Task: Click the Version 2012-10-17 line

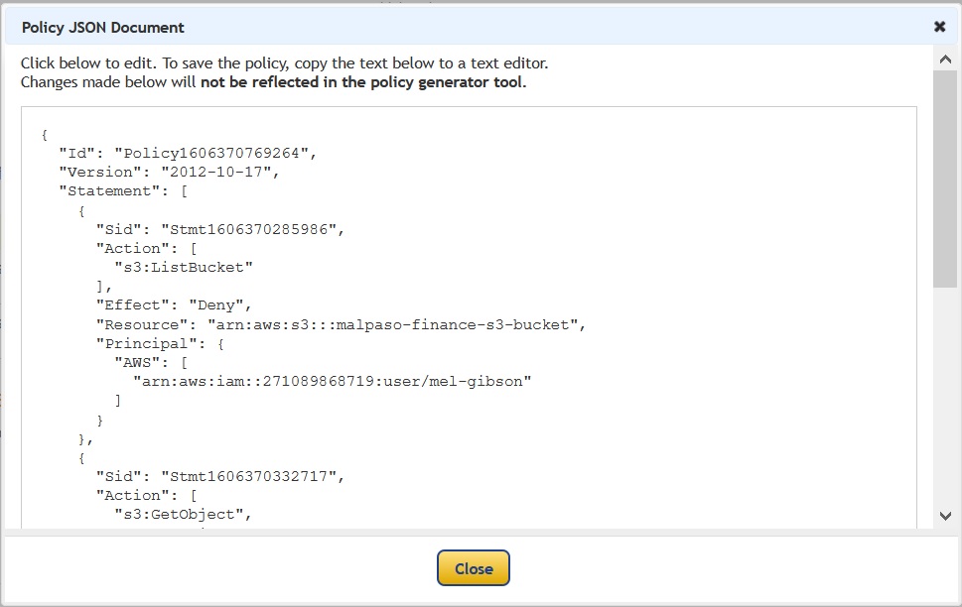Action: (169, 173)
